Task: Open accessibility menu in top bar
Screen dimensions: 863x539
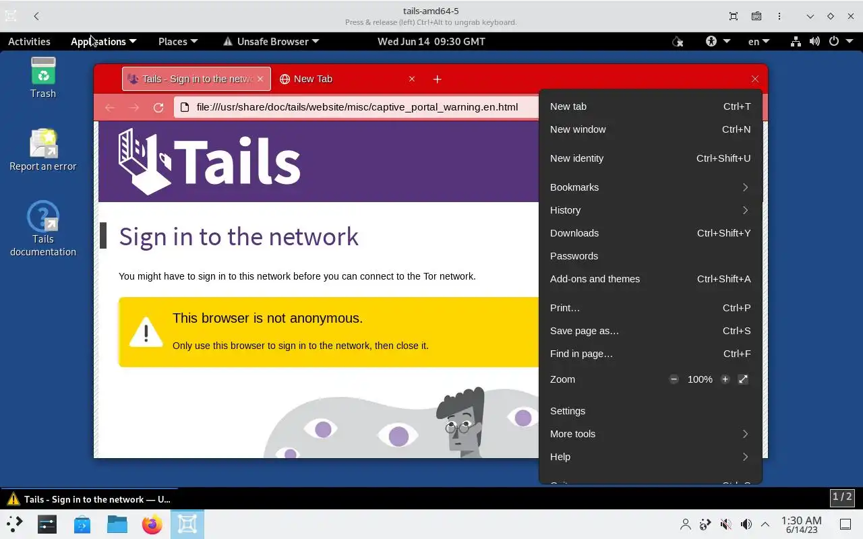Action: click(717, 41)
